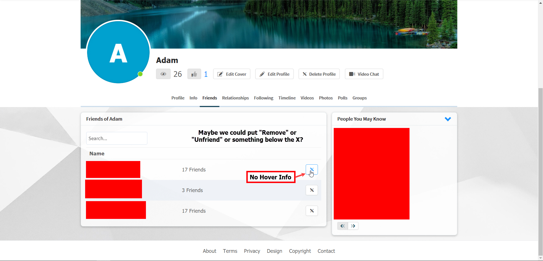This screenshot has width=543, height=261.
Task: Go to previous People You May Know
Action: (342, 226)
